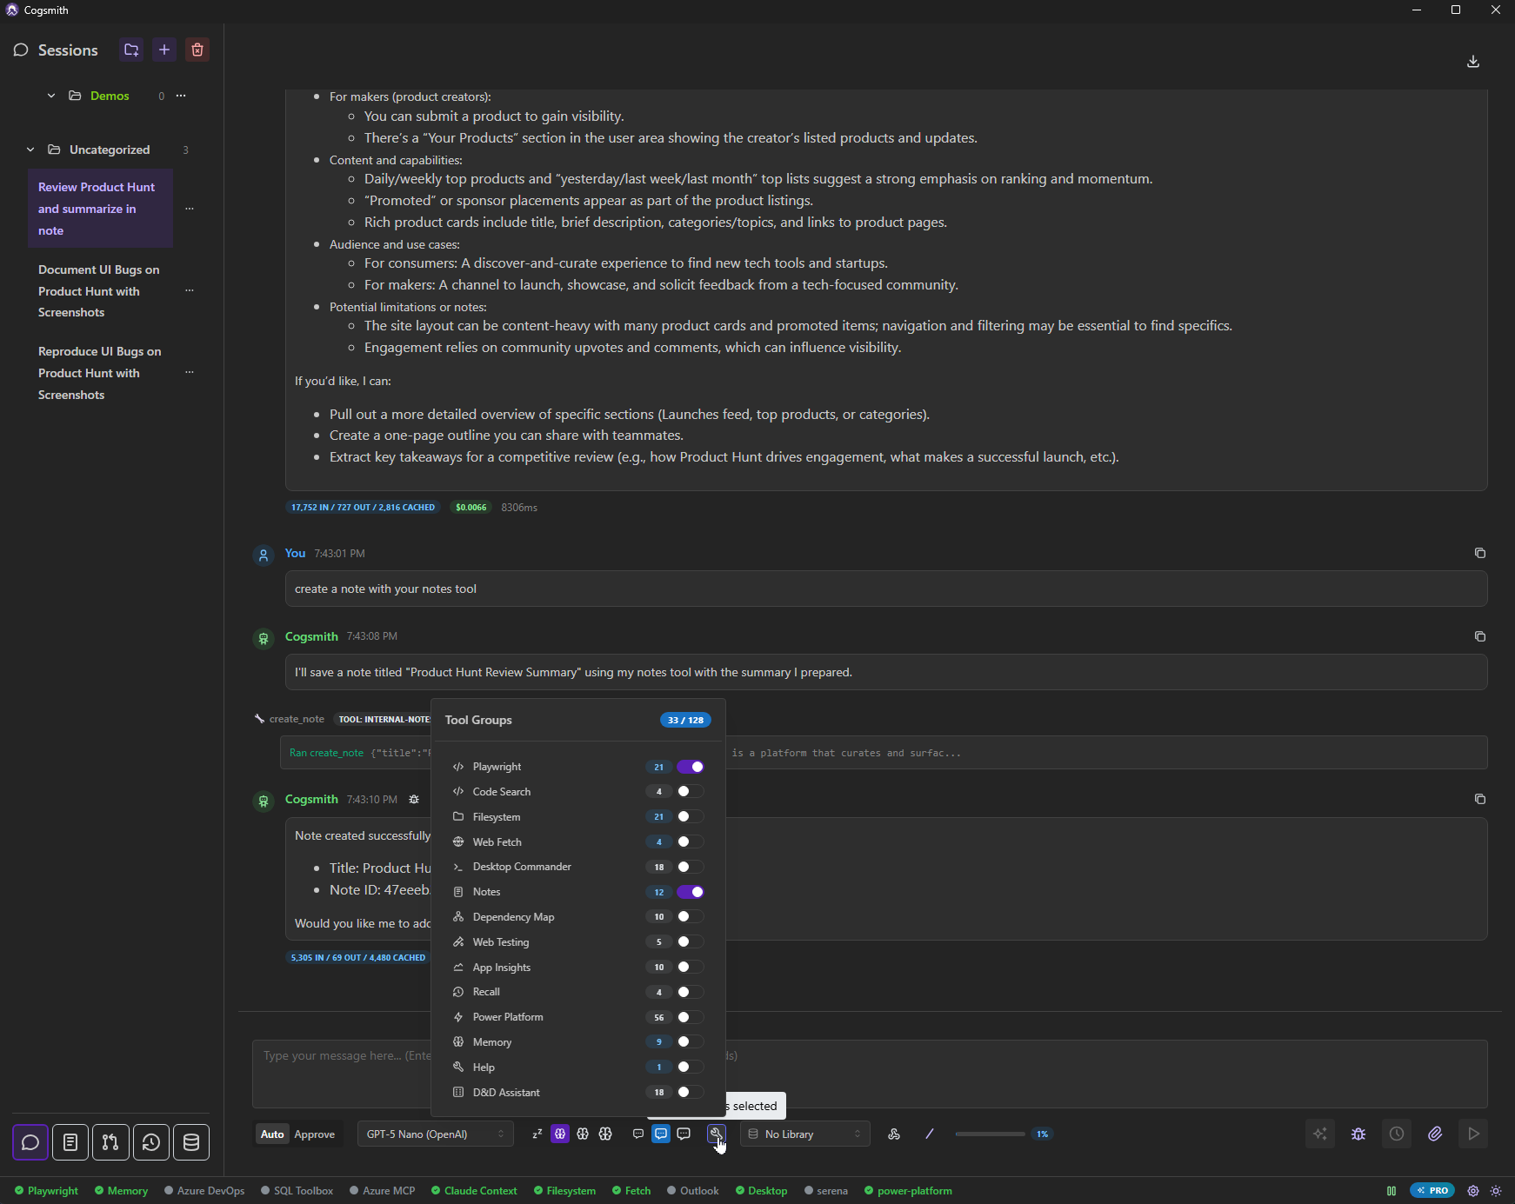Select the Approve approval mode

(315, 1134)
